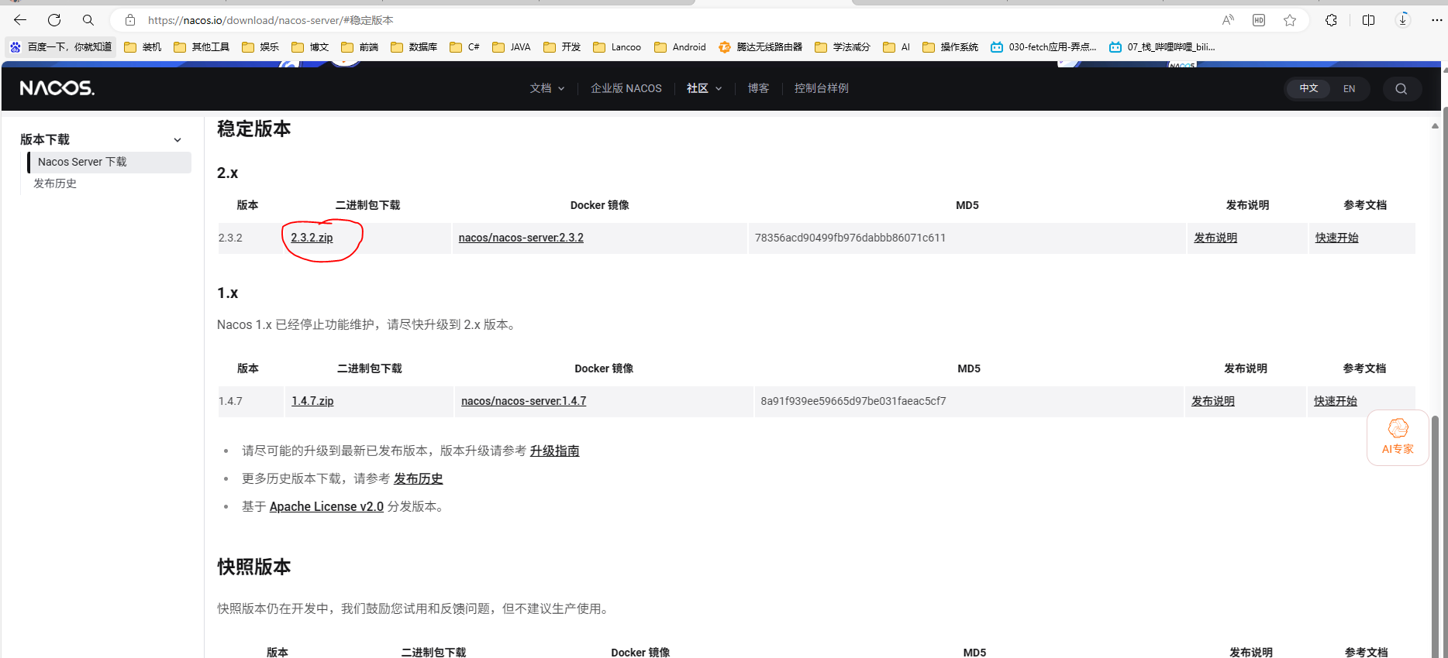
Task: Expand the 社区 navigation dropdown
Action: point(704,88)
